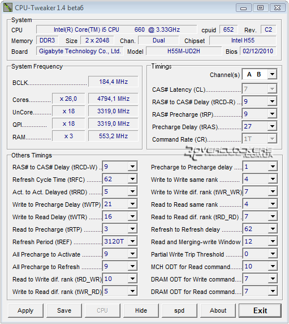Save the current timing settings
The image size is (289, 324).
pyautogui.click(x=64, y=310)
